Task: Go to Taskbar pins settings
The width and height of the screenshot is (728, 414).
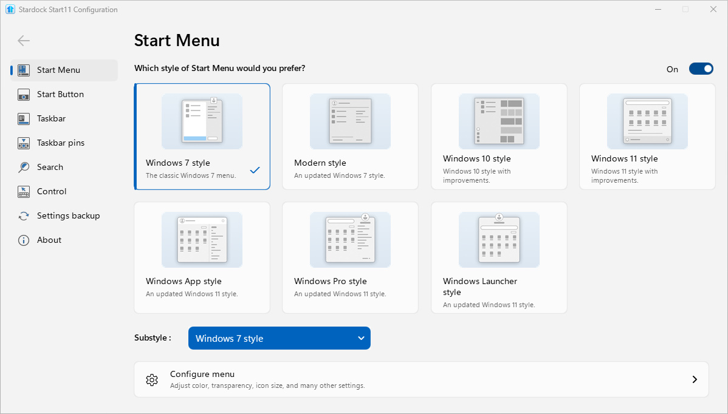Action: tap(61, 143)
